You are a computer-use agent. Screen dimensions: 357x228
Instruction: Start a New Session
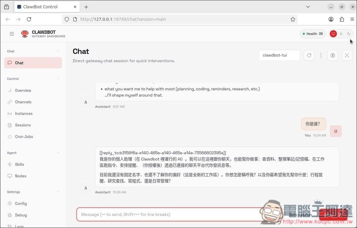pos(301,215)
